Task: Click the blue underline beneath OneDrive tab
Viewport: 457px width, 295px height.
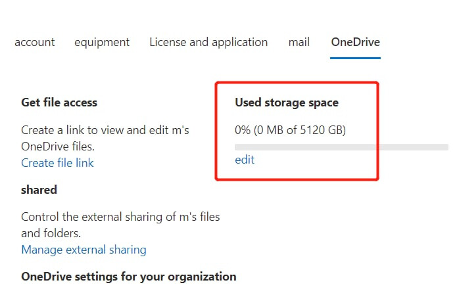Action: pos(355,58)
